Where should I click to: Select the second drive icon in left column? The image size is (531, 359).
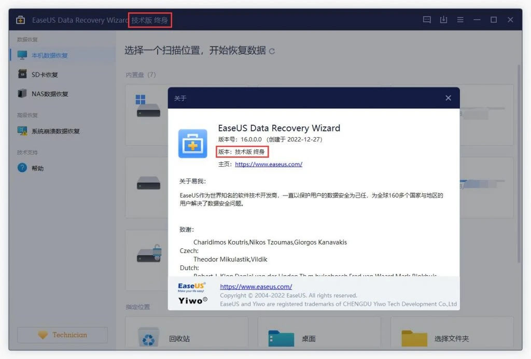coord(148,183)
